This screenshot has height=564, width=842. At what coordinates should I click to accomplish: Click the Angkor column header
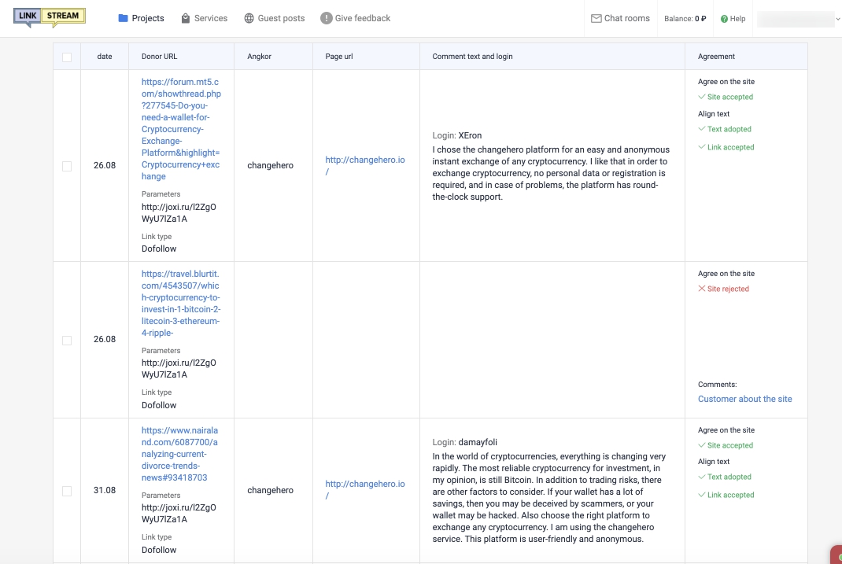(x=260, y=57)
